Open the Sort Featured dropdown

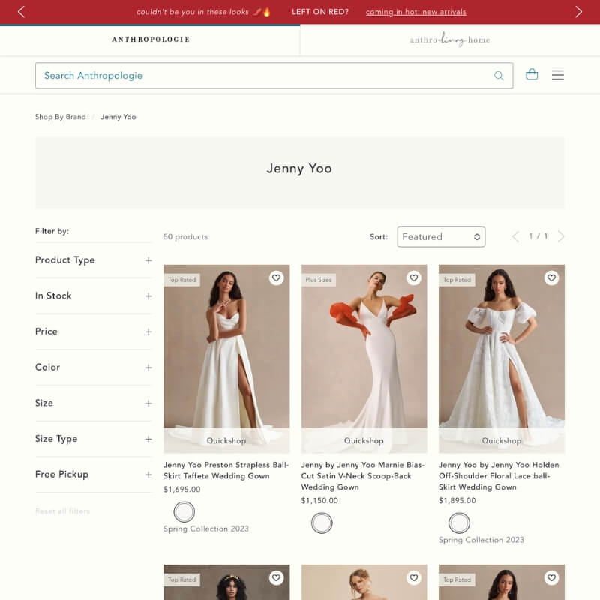point(441,237)
